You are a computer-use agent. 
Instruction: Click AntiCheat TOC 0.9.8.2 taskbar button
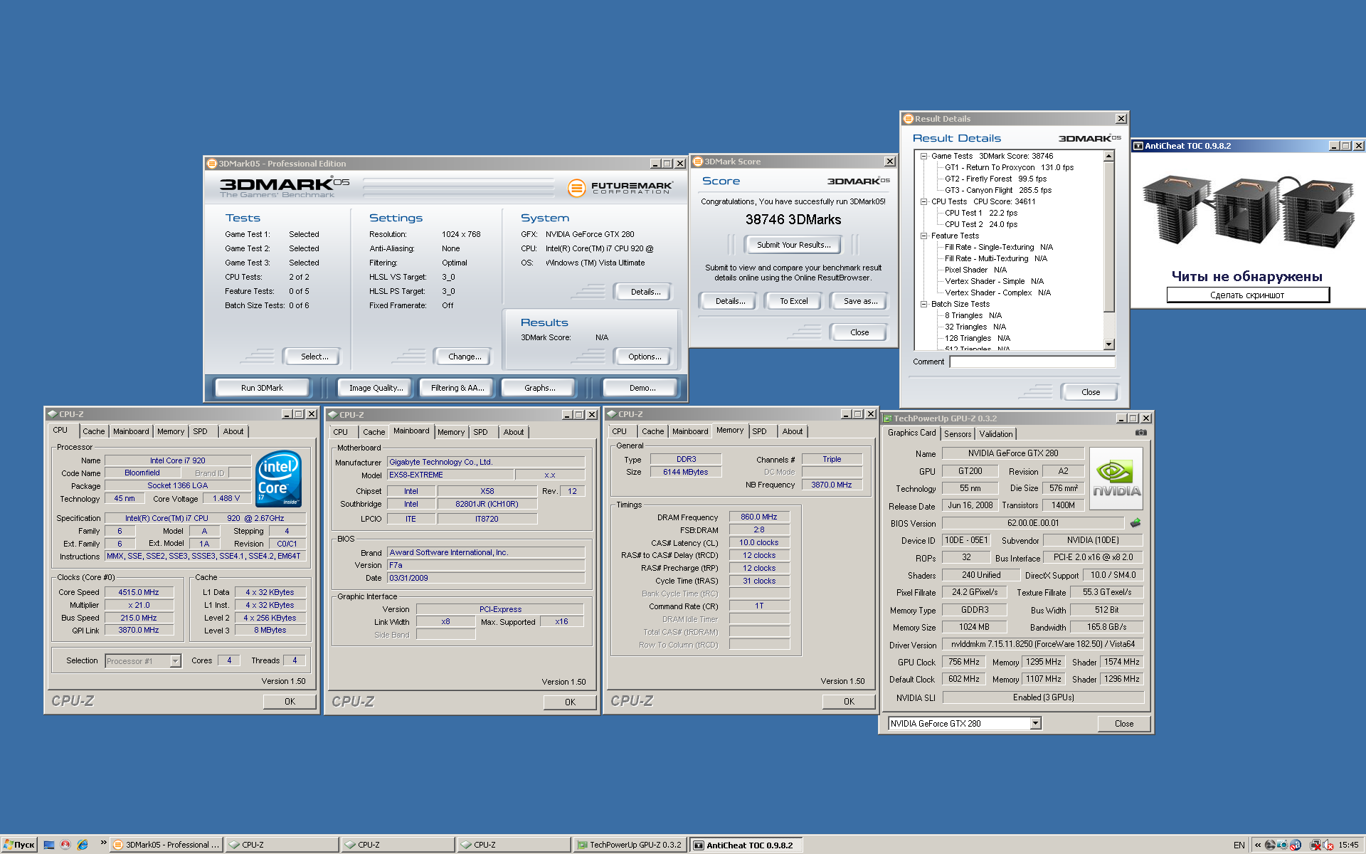(746, 845)
